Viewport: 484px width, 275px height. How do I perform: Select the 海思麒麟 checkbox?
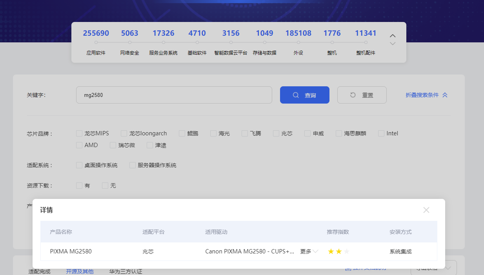tap(339, 133)
